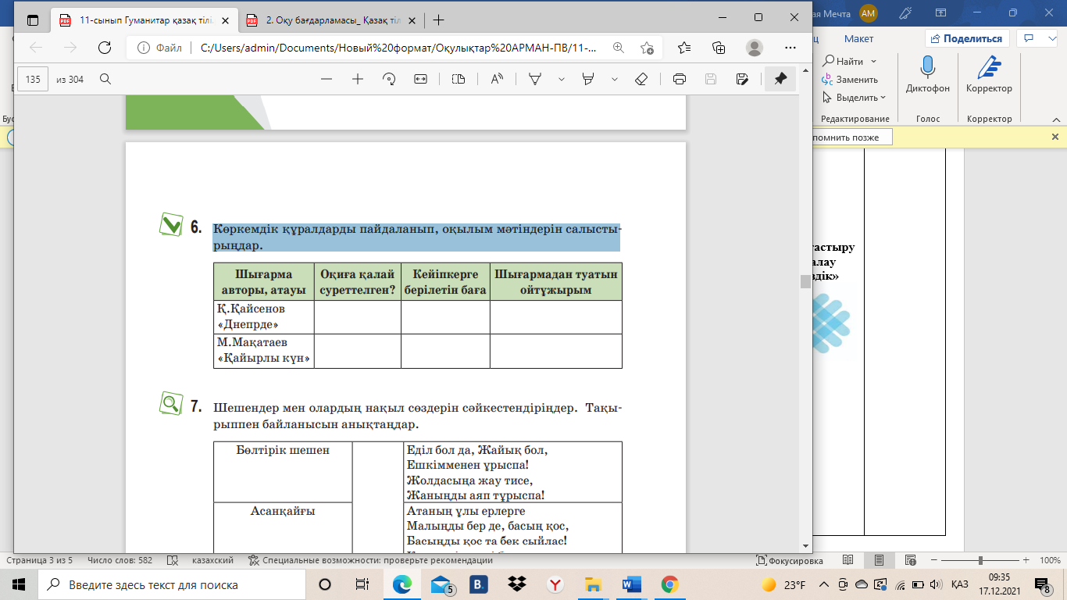Open Read aloud in PDF toolbar
Viewport: 1067px width, 600px height.
click(x=496, y=79)
